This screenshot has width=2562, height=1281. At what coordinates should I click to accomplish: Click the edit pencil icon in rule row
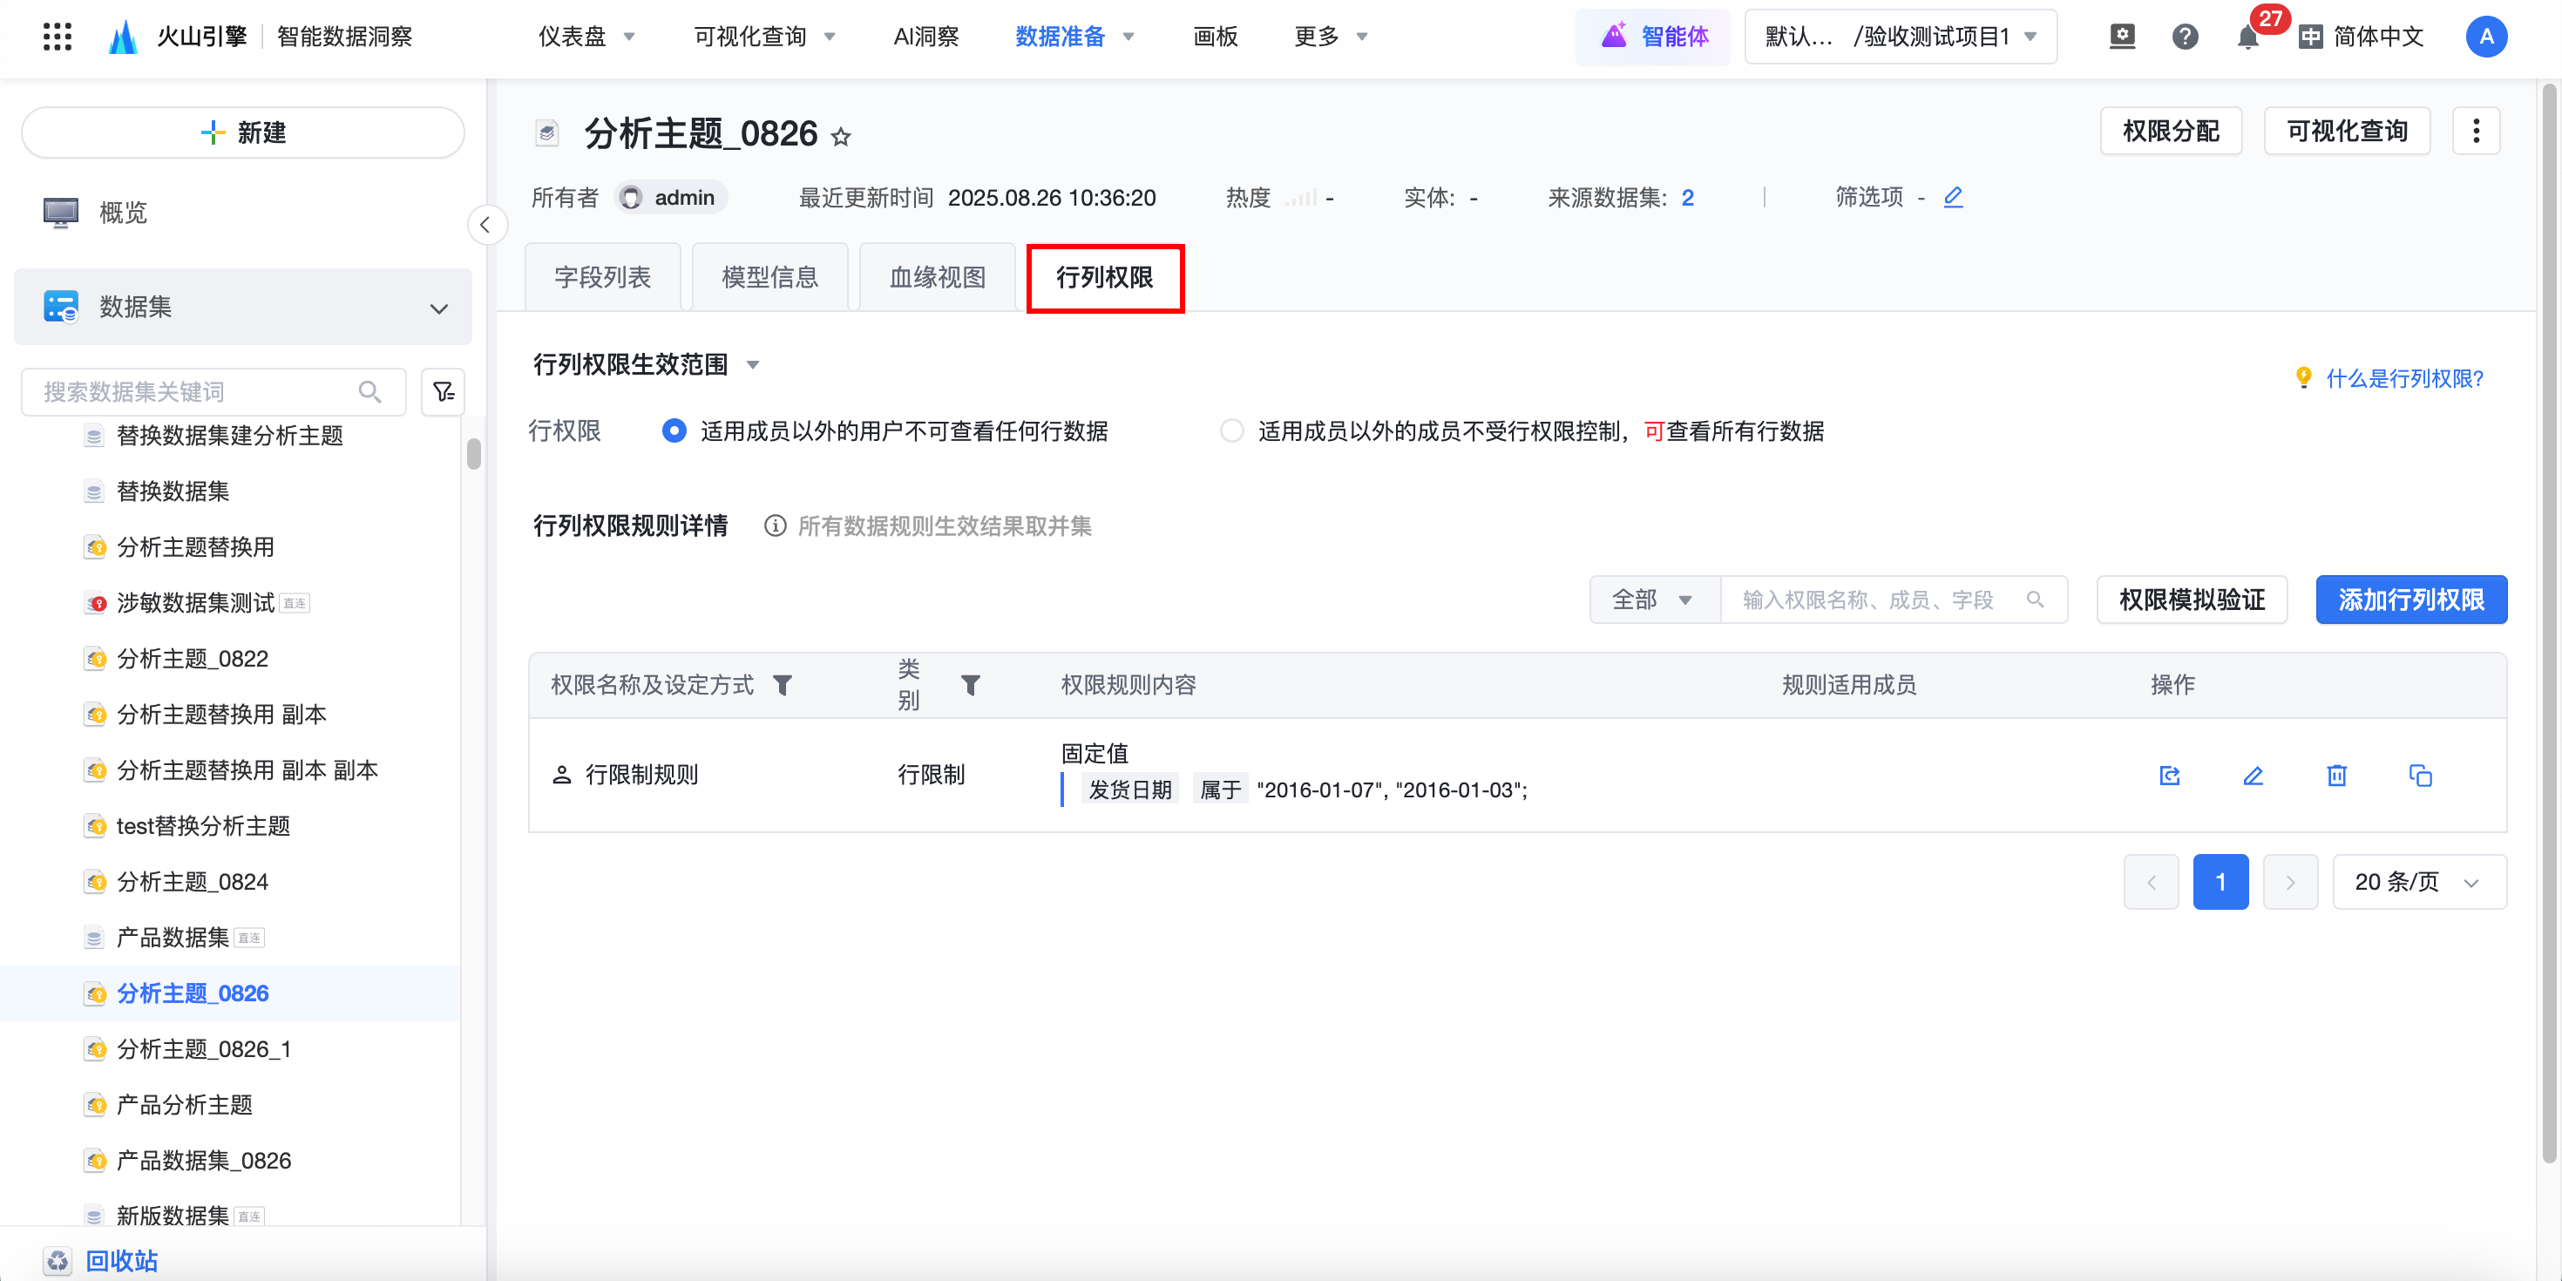(x=2253, y=776)
